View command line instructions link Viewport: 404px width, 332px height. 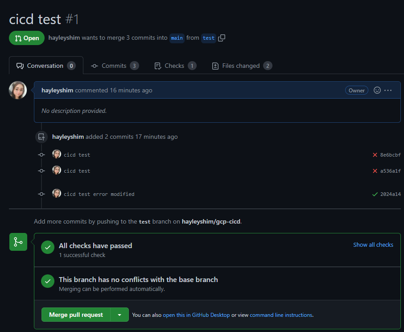pos(281,315)
